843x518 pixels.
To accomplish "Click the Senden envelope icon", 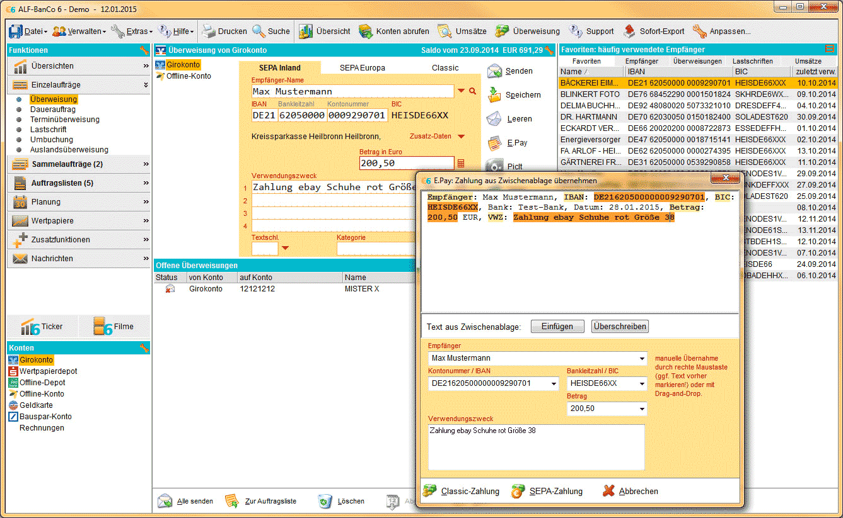I will [494, 71].
